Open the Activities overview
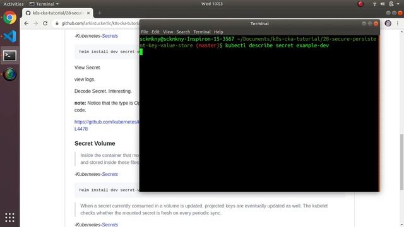 tap(13, 4)
